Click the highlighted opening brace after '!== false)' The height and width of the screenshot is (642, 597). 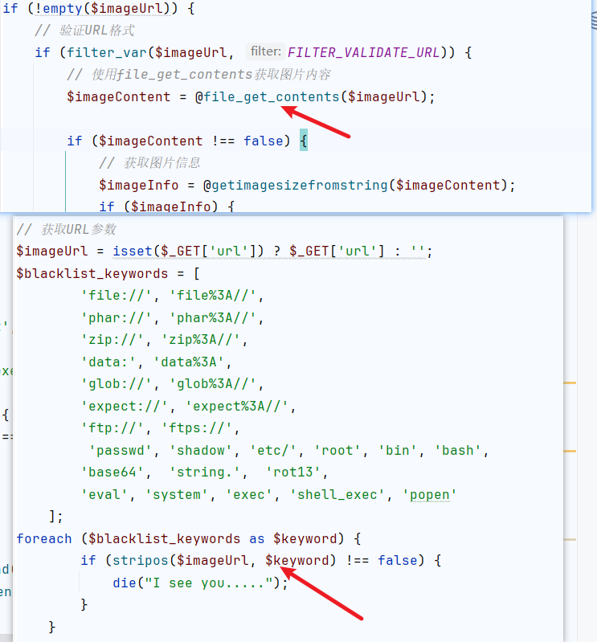coord(304,141)
